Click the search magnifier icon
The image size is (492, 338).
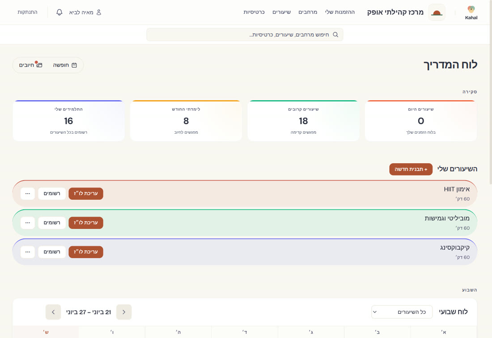(x=335, y=34)
